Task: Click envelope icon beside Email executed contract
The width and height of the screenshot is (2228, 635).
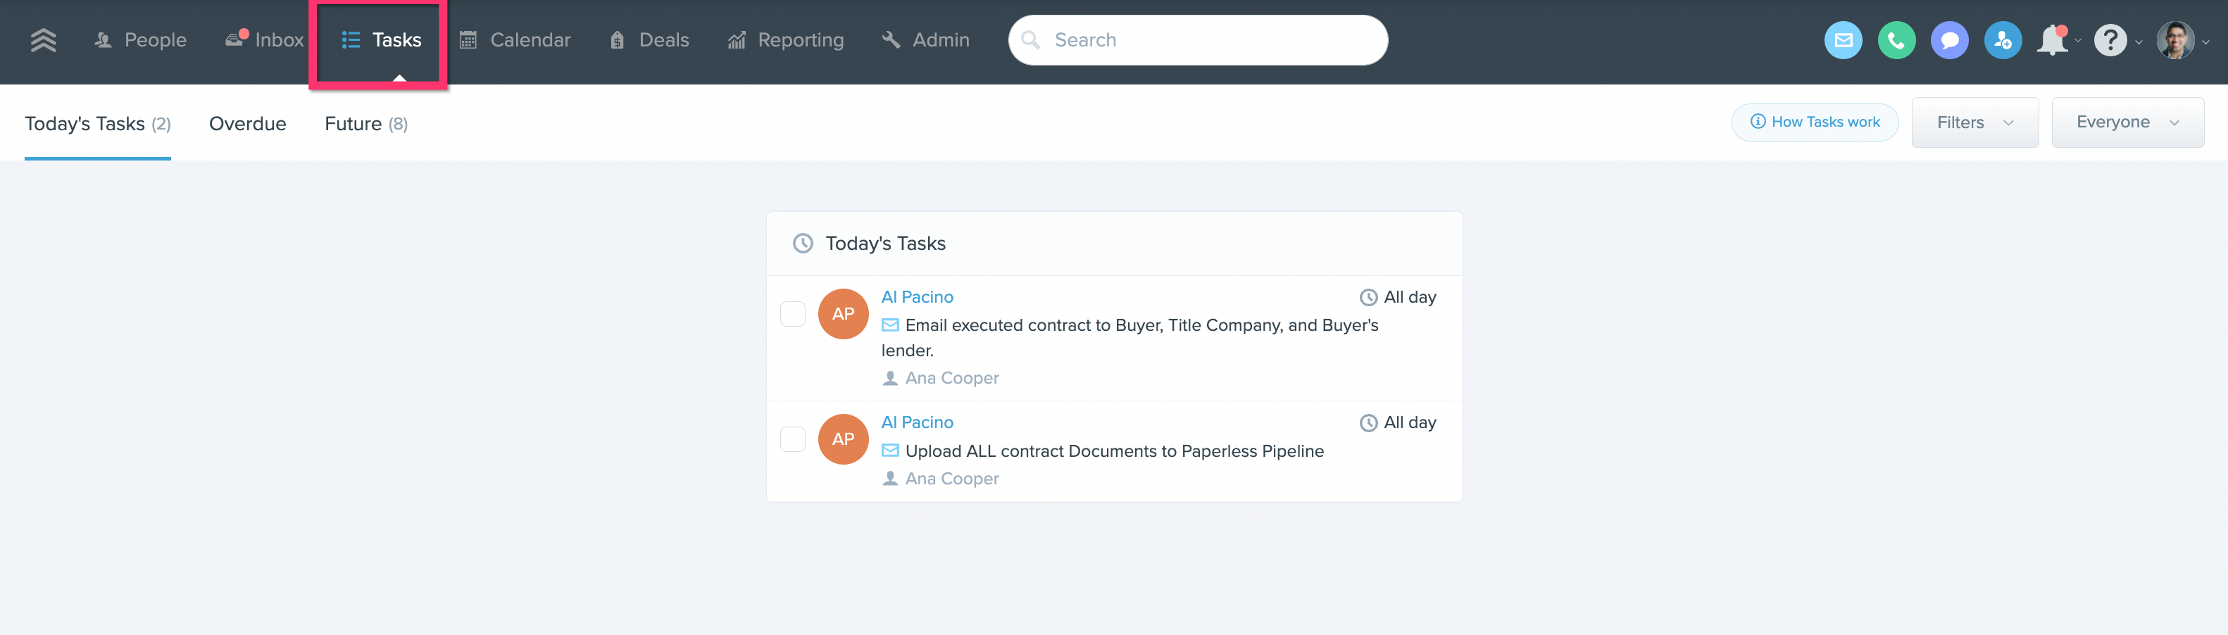Action: [x=890, y=325]
